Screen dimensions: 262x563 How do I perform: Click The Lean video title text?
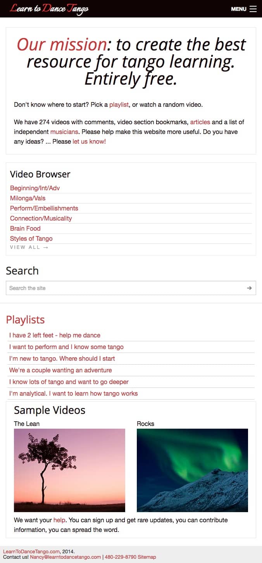(x=27, y=424)
